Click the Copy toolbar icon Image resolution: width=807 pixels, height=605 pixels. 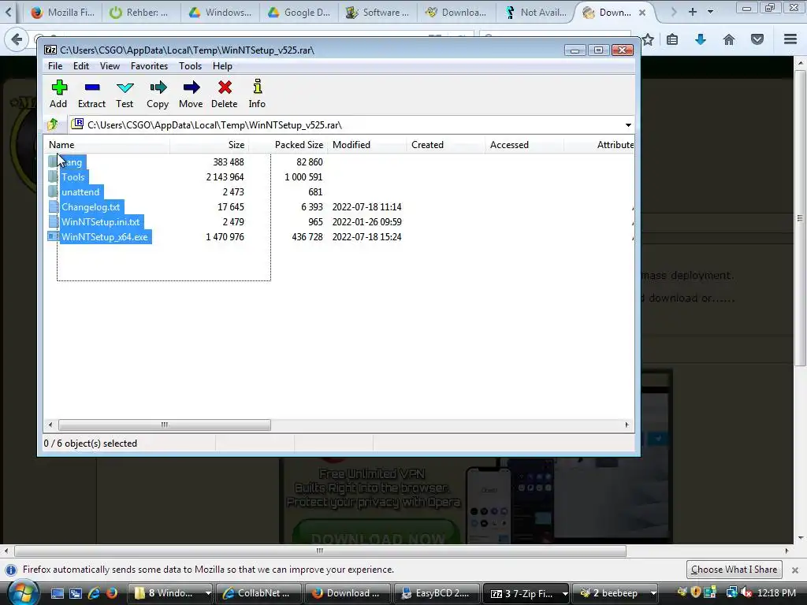point(158,93)
